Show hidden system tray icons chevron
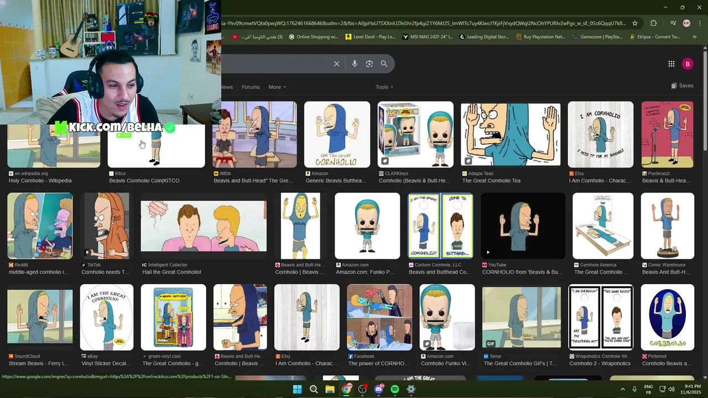The width and height of the screenshot is (708, 398). click(622, 389)
